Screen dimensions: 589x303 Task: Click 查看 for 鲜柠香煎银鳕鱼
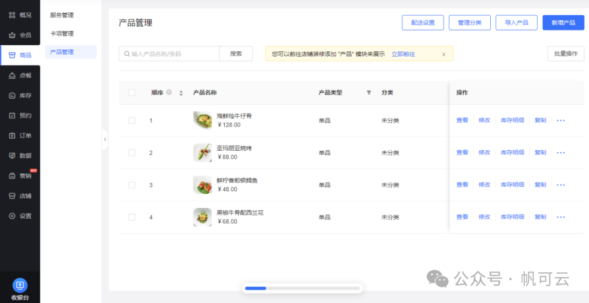pos(462,185)
